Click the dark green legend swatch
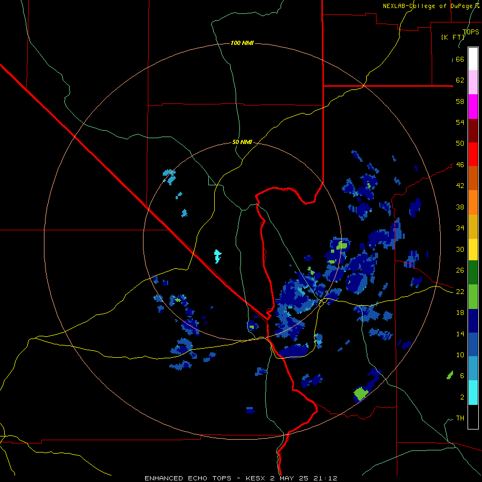The height and width of the screenshot is (482, 482). tap(473, 273)
